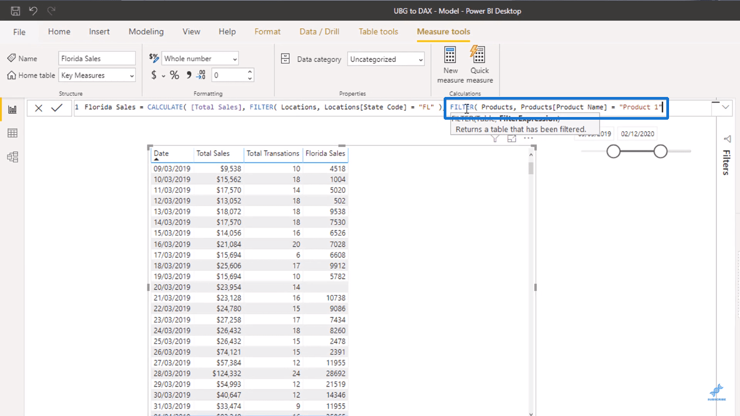Apply percentage format
The height and width of the screenshot is (416, 740).
174,75
